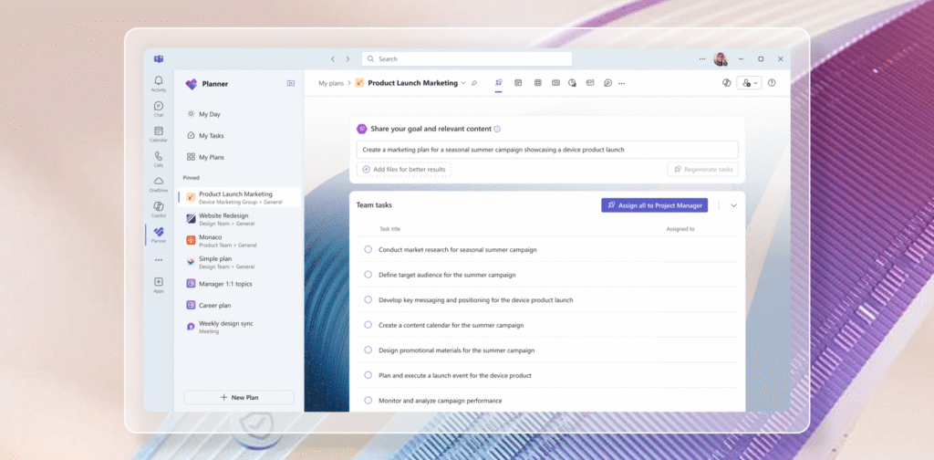This screenshot has height=460, width=934.
Task: Click the Apps plus icon
Action: pos(159,284)
